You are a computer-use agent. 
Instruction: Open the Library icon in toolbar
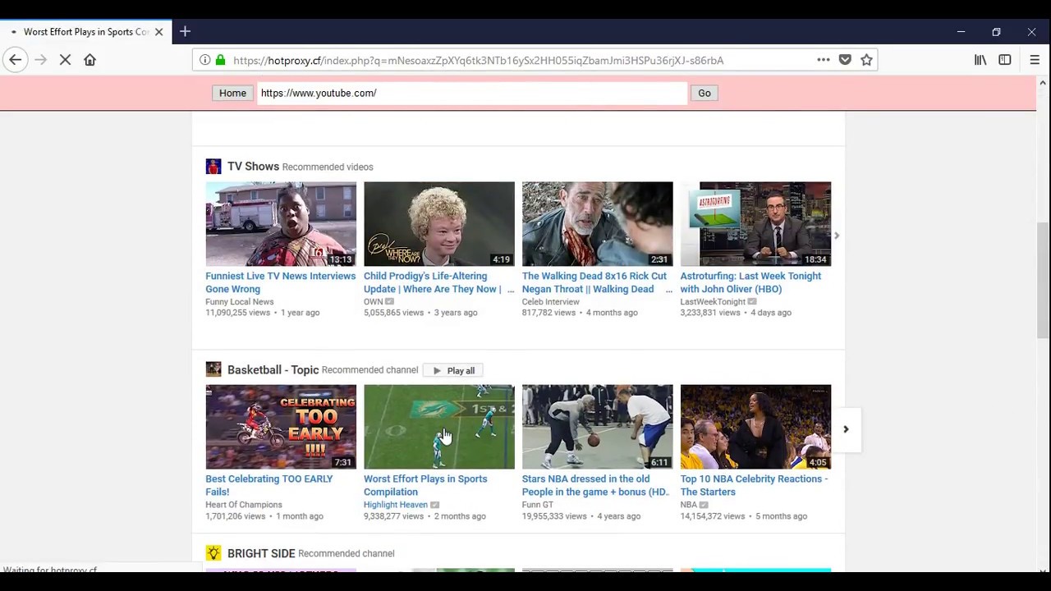980,60
